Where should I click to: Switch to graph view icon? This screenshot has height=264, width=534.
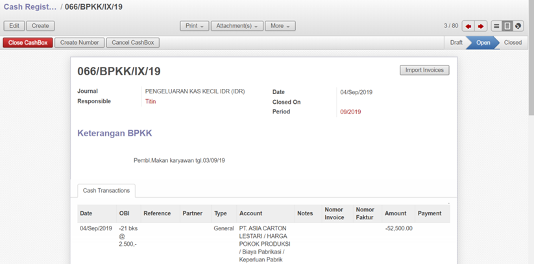click(x=518, y=26)
